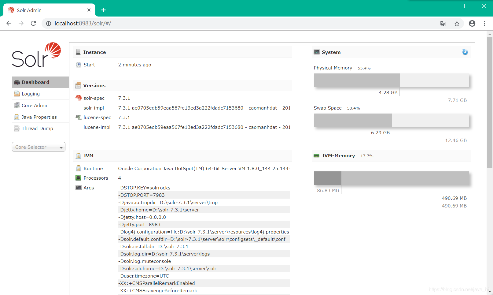Translate this page via toolbar icon
This screenshot has width=493, height=295.
tap(443, 24)
